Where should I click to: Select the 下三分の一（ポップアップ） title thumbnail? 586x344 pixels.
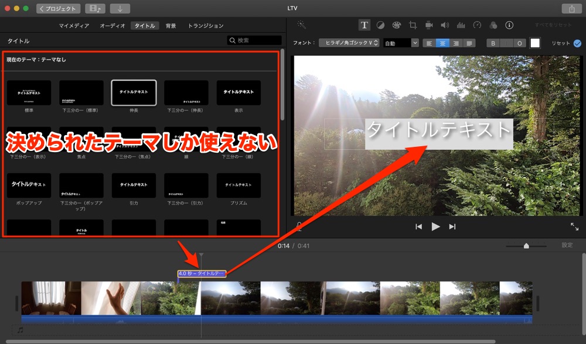(81, 185)
